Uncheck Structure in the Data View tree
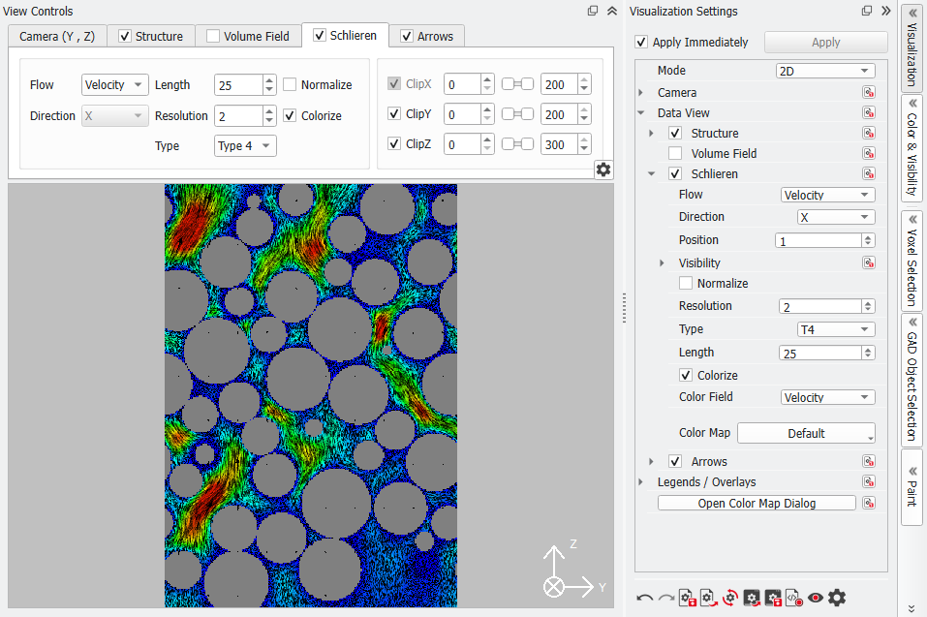 675,133
